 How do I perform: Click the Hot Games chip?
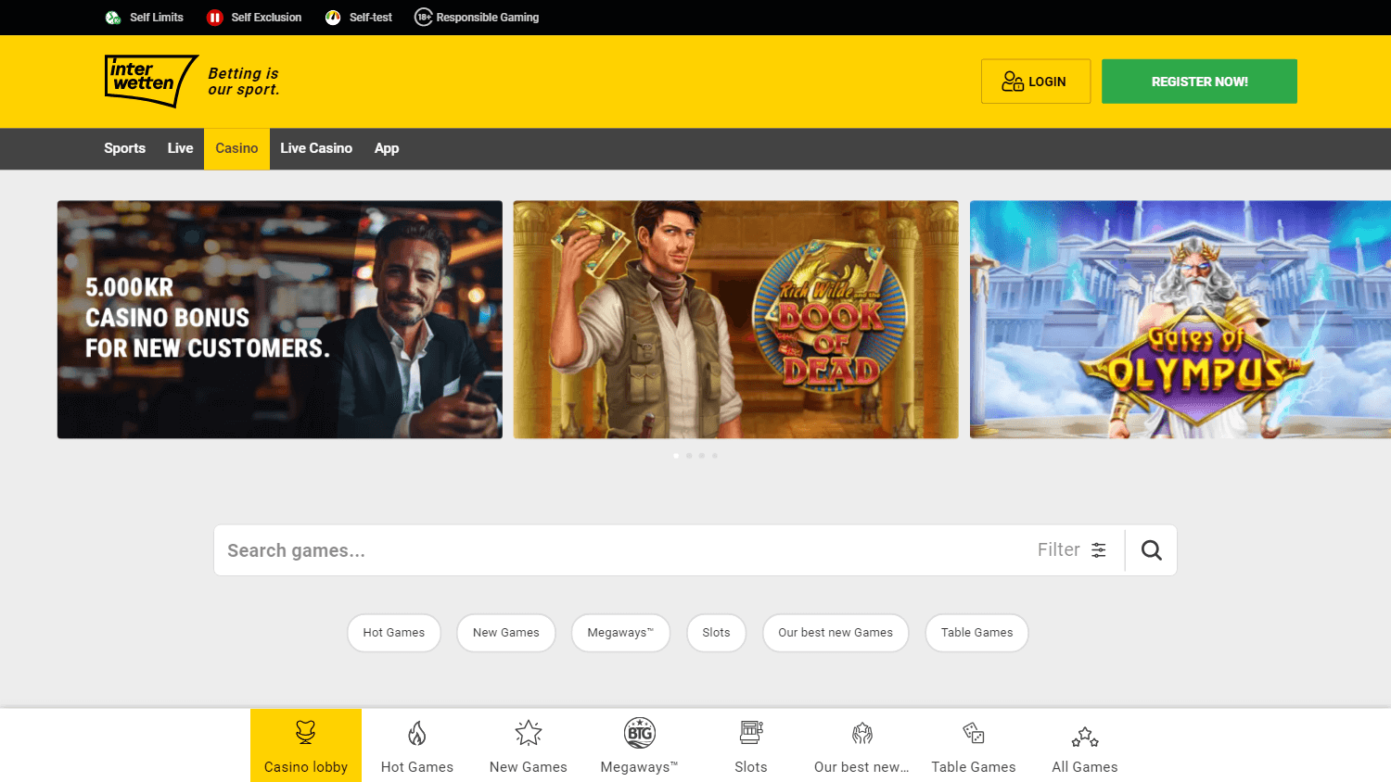coord(394,633)
